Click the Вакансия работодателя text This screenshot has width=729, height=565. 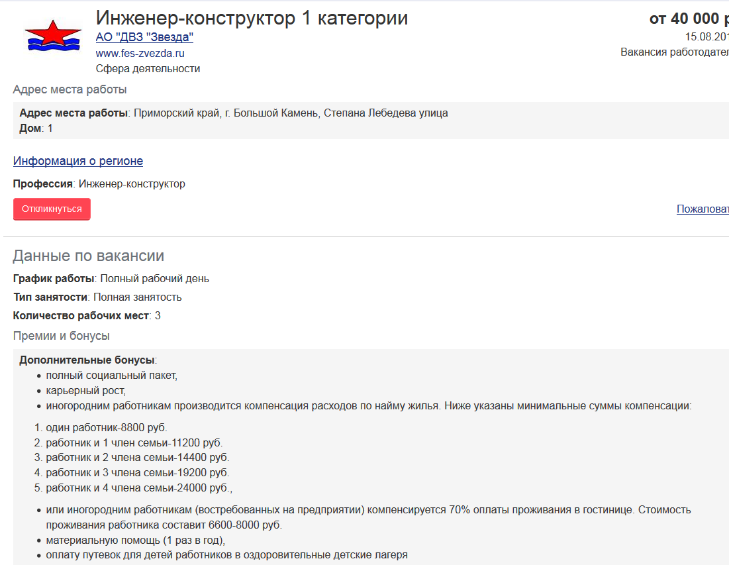pos(674,52)
